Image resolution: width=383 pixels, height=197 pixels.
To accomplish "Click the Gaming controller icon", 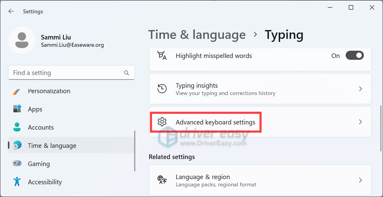I will tap(17, 164).
